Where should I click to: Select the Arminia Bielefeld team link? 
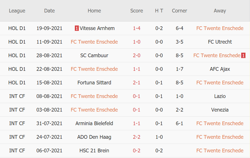tap(94, 123)
